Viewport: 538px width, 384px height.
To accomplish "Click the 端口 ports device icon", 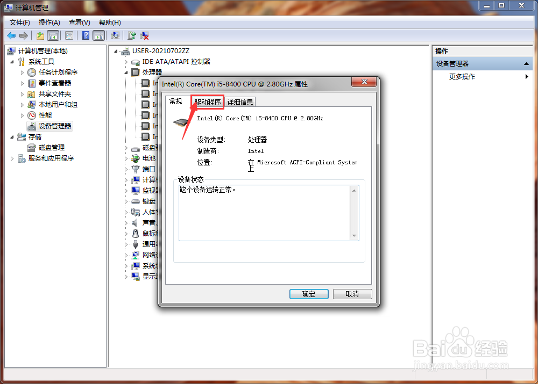I will pyautogui.click(x=136, y=169).
